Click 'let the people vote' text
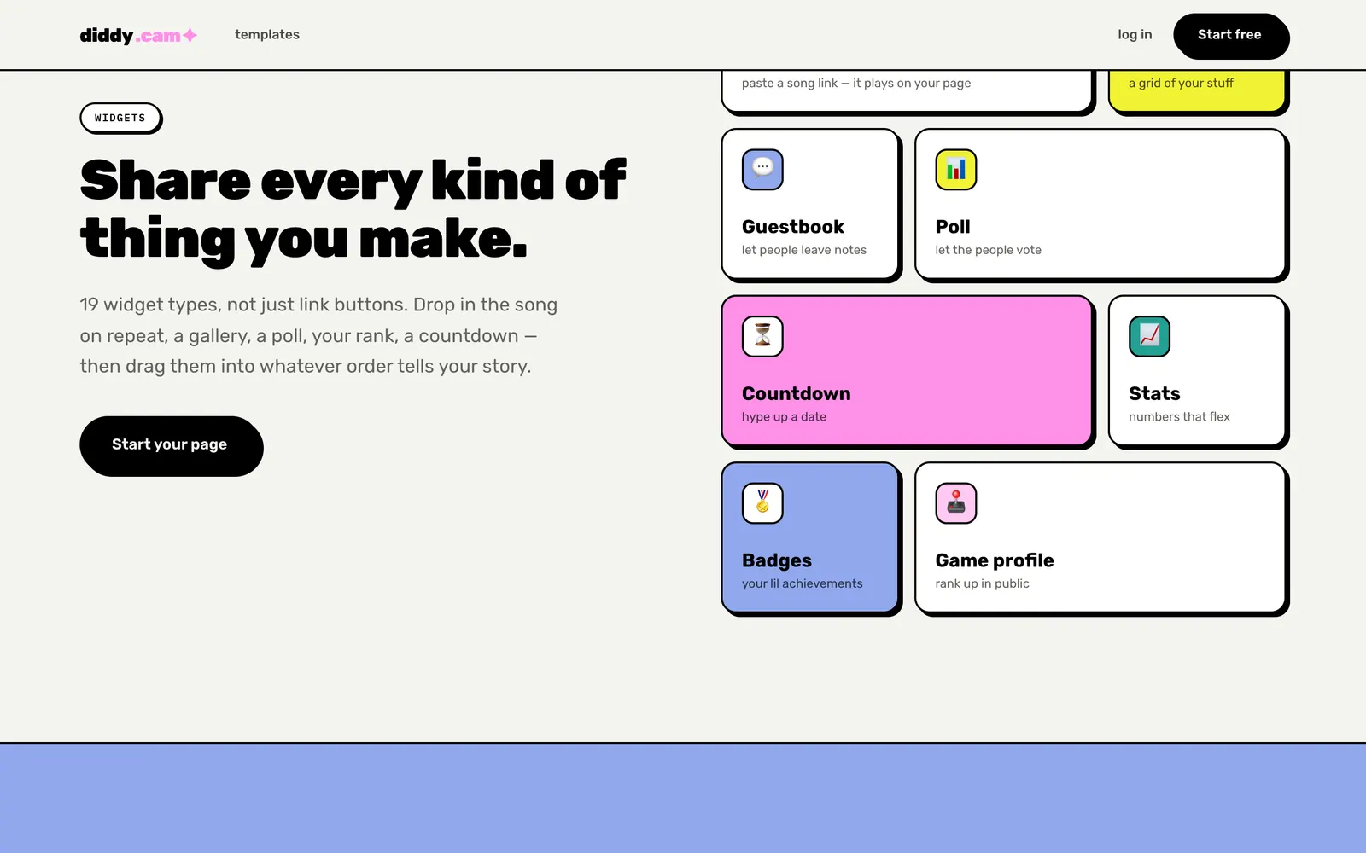 pyautogui.click(x=988, y=250)
